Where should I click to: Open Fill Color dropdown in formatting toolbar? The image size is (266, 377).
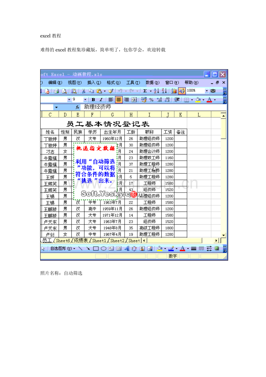[x=203, y=100]
